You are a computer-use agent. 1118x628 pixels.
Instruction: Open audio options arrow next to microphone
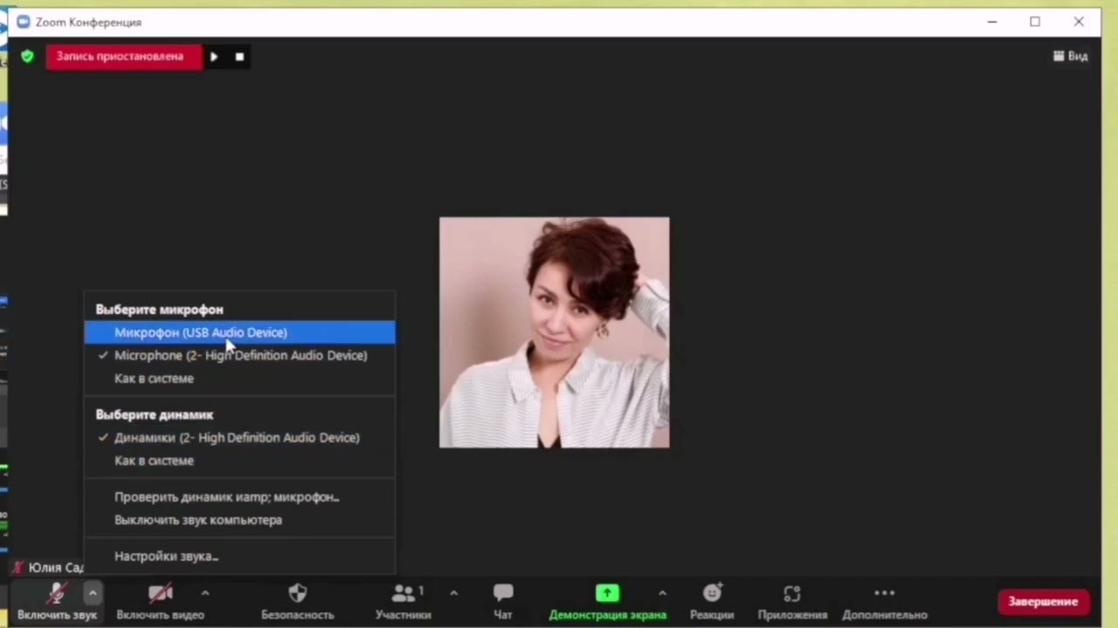coord(92,593)
